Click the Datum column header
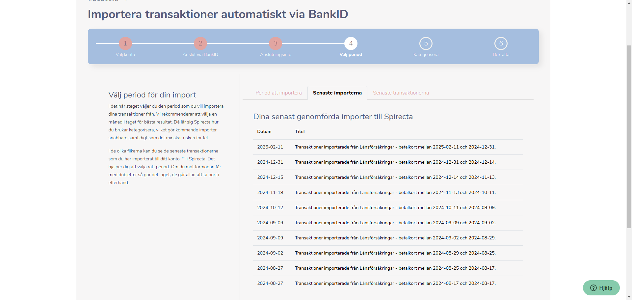This screenshot has height=300, width=632. tap(264, 131)
